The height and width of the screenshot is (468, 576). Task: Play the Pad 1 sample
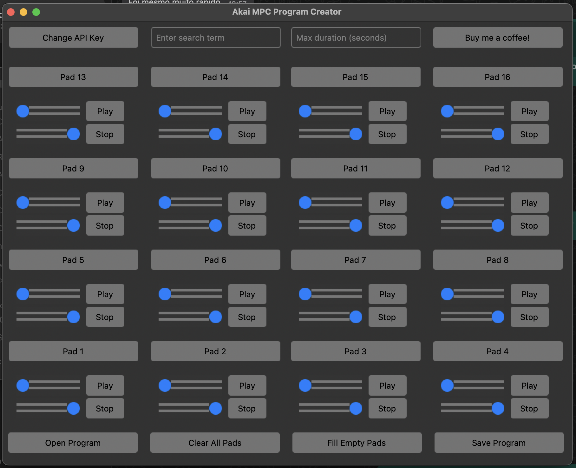pyautogui.click(x=105, y=385)
